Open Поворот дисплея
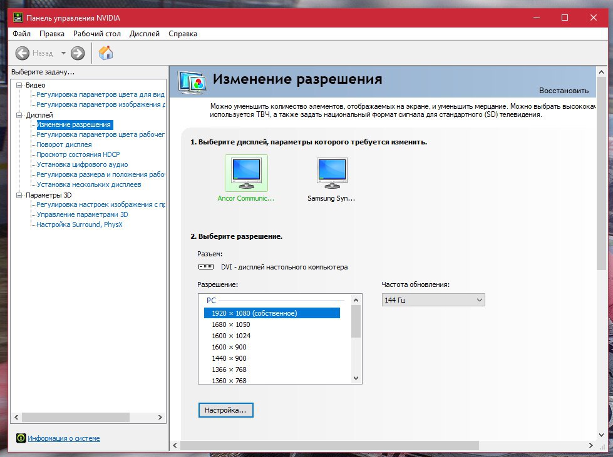Viewport: 613px width, 457px height. (x=64, y=144)
